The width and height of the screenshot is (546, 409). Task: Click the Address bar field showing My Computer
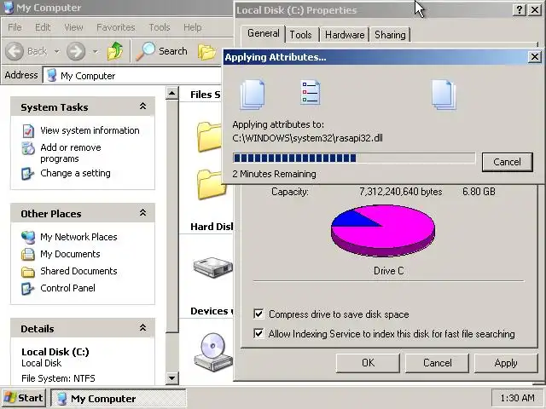[x=134, y=76]
